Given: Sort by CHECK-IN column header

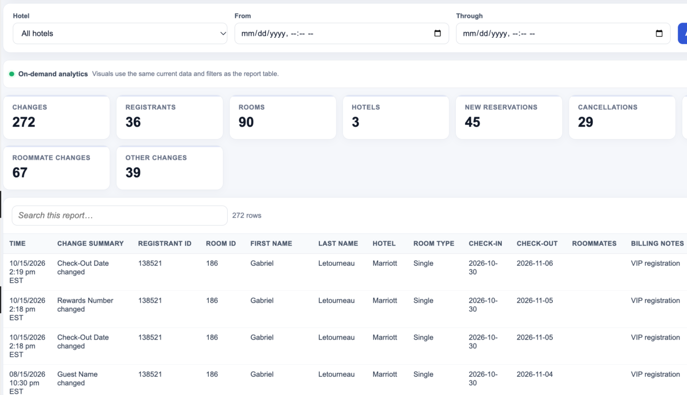Looking at the screenshot, I should click(485, 243).
